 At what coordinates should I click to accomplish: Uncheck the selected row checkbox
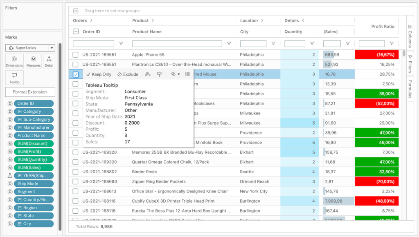[x=76, y=74]
